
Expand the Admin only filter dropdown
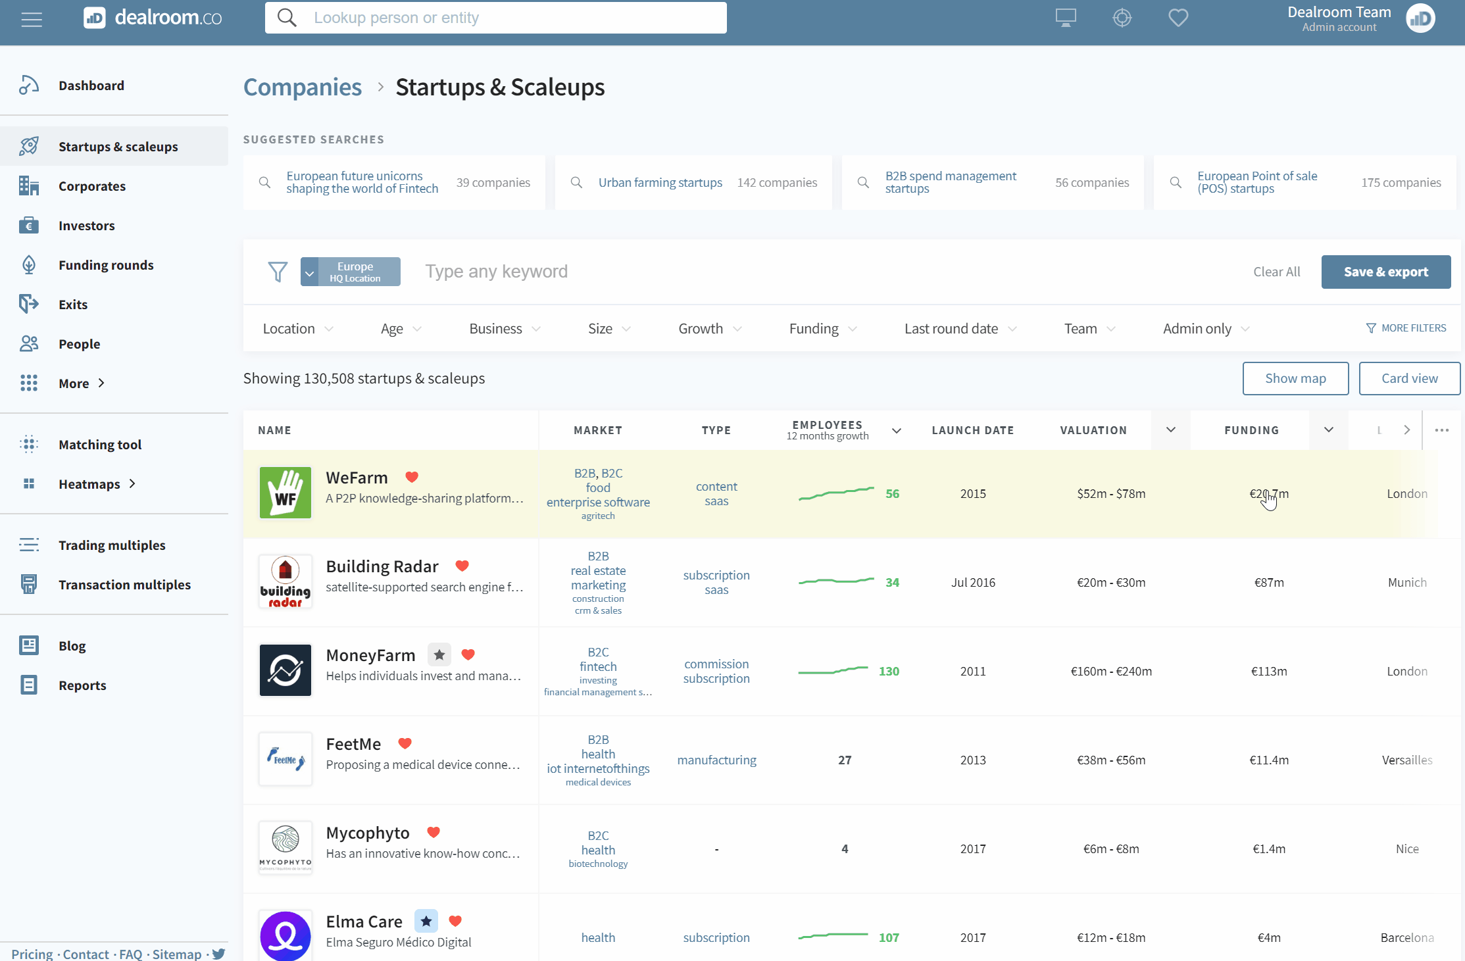pyautogui.click(x=1206, y=329)
